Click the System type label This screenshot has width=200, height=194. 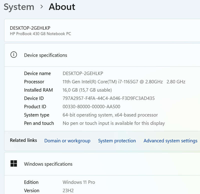point(36,115)
